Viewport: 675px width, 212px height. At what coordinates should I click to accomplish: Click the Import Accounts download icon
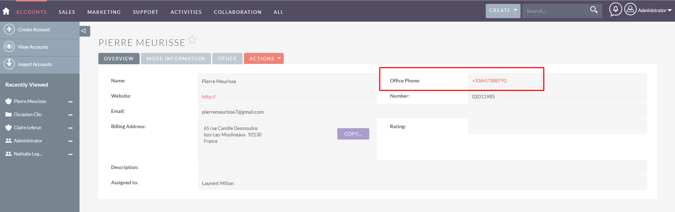click(9, 64)
